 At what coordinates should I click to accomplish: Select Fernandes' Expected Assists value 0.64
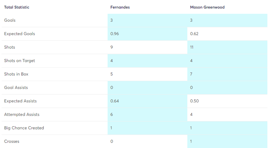(x=114, y=101)
